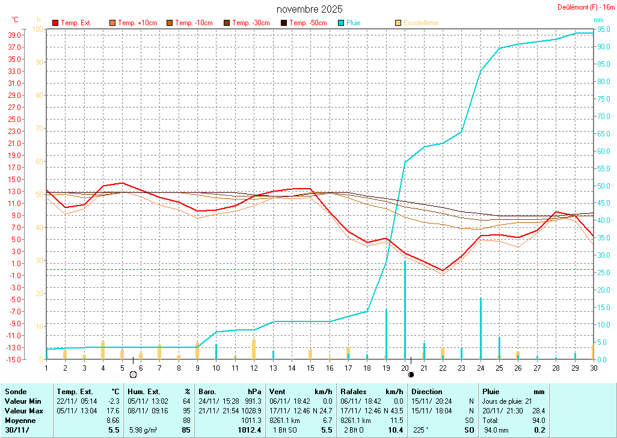The height and width of the screenshot is (438, 617).
Task: Click the brown Temp. -30cm legend swatch
Action: tap(227, 23)
